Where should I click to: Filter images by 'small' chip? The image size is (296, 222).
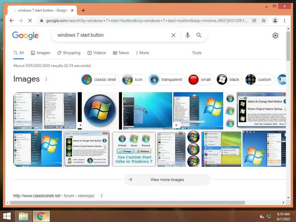pyautogui.click(x=201, y=80)
